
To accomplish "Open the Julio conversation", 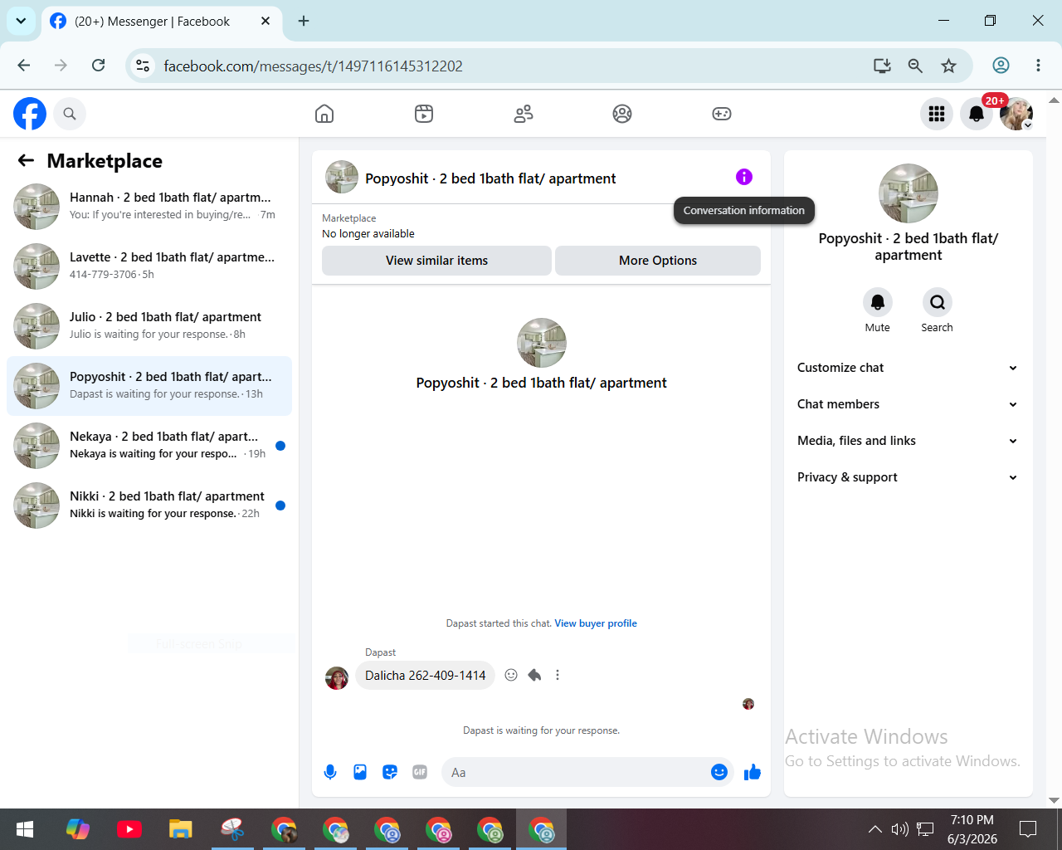I will tap(149, 326).
